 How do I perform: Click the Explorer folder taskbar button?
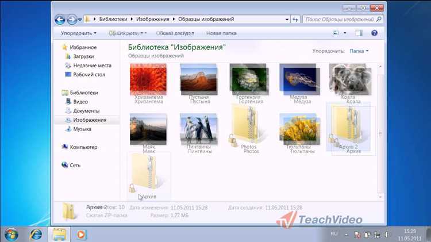59,235
